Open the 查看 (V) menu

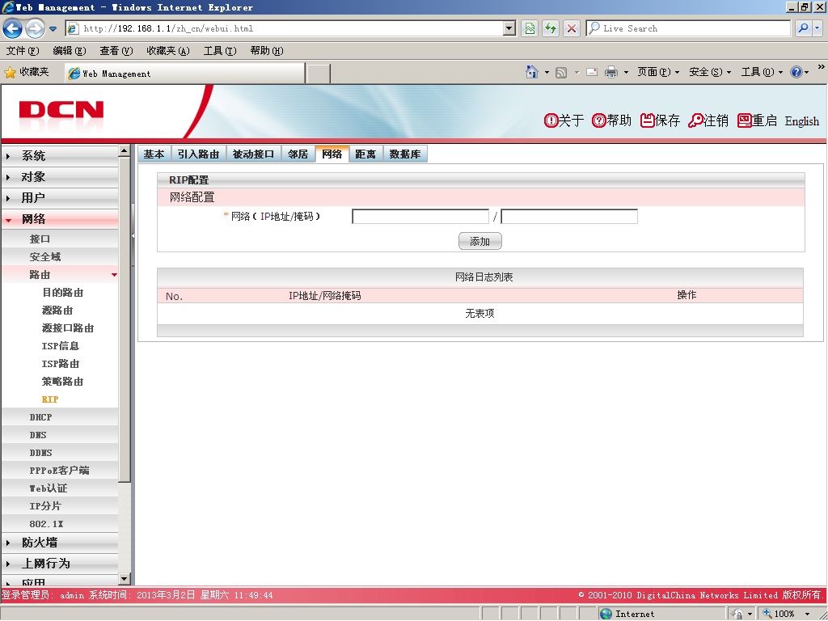116,51
